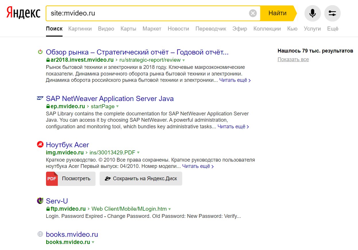Click the red PDF icon on Посмотреть button
This screenshot has height=250, width=358.
pos(52,179)
